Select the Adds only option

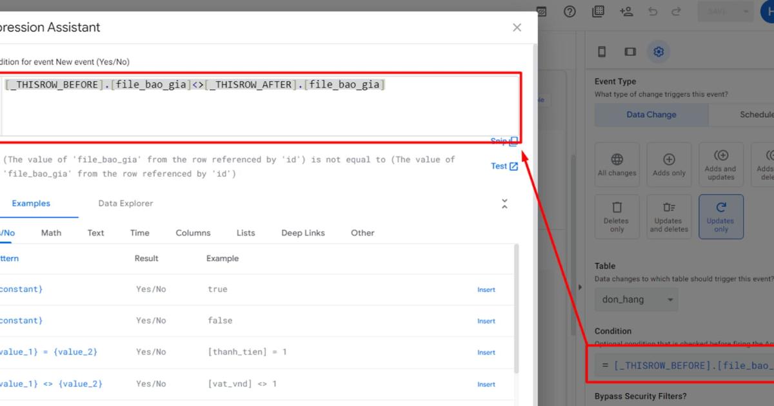coord(670,165)
